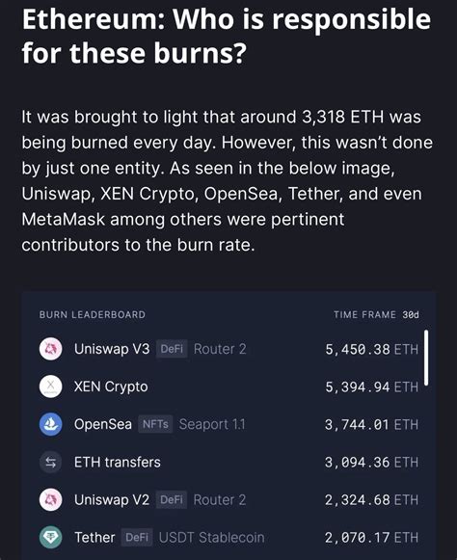The width and height of the screenshot is (457, 560).
Task: Select the DeFi tag beside Uniswap V2
Action: tap(172, 499)
